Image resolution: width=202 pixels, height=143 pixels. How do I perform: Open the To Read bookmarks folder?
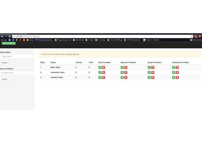click(x=90, y=40)
